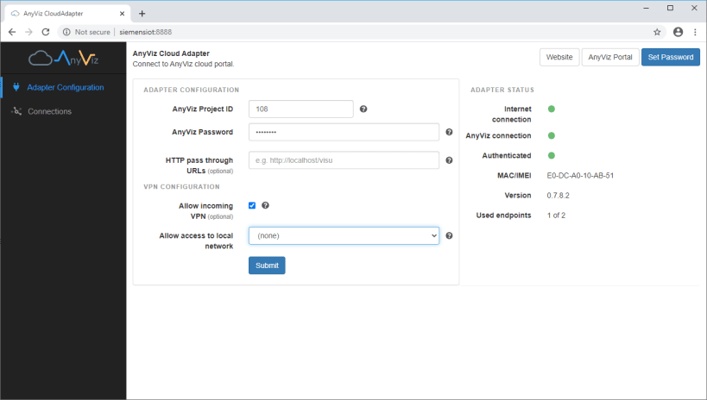Image resolution: width=707 pixels, height=400 pixels.
Task: Open Connections from the sidebar
Action: click(49, 111)
